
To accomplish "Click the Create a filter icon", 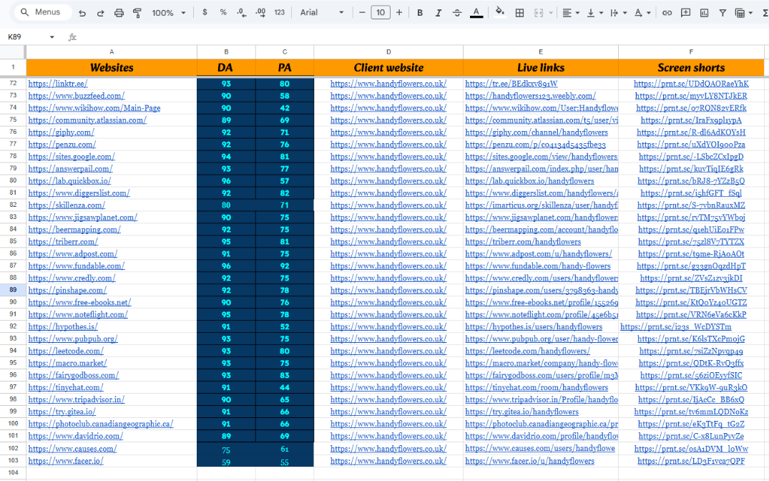I will pyautogui.click(x=723, y=13).
